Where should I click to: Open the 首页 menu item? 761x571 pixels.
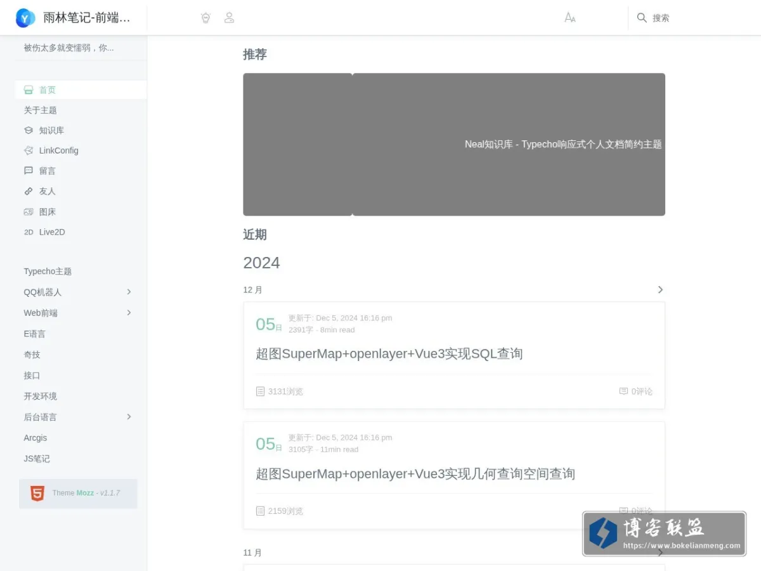(x=81, y=90)
